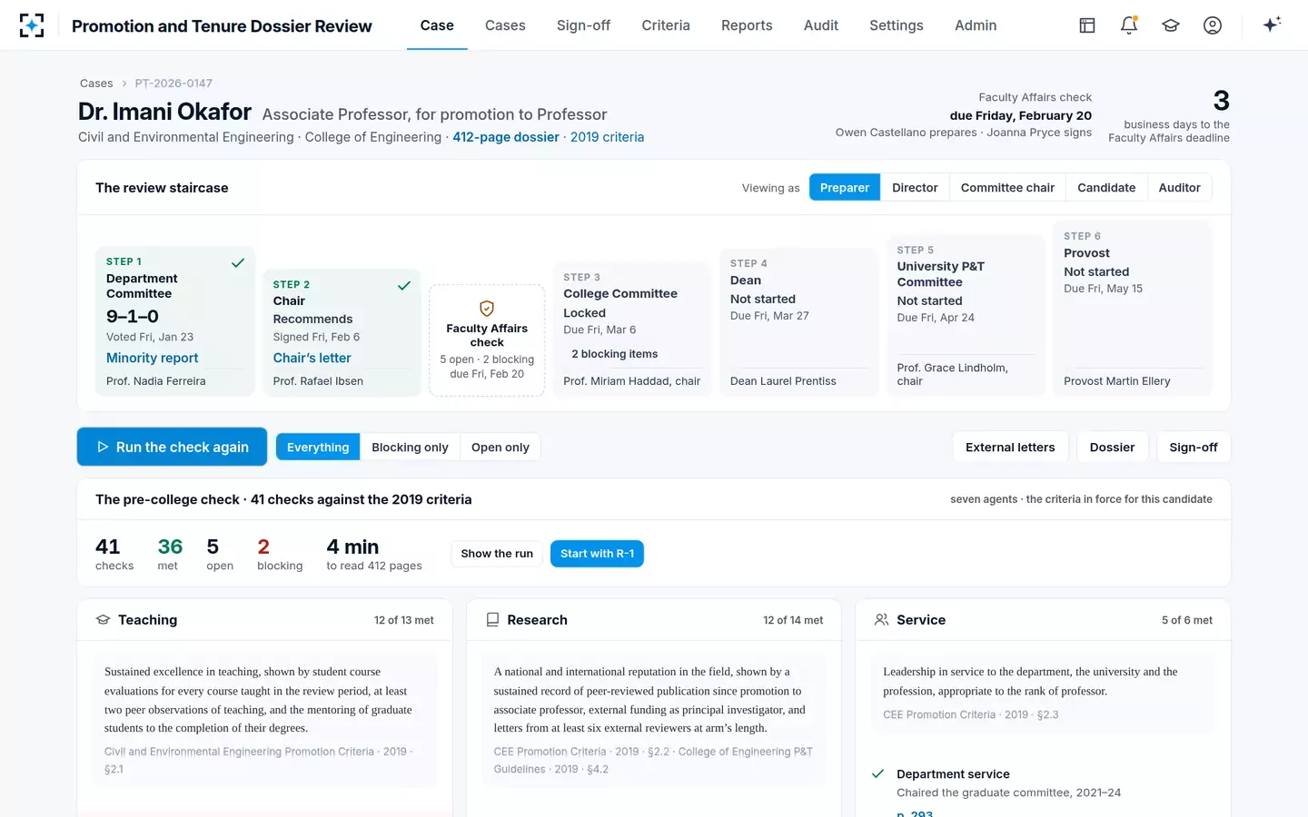Run the check again
This screenshot has height=817, width=1308.
click(172, 447)
